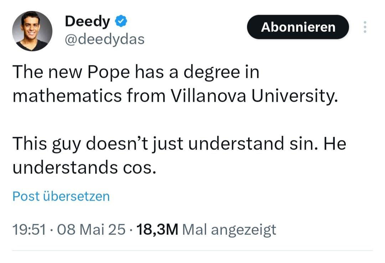Open the Deedy display name link
The image size is (385, 263).
pyautogui.click(x=87, y=21)
